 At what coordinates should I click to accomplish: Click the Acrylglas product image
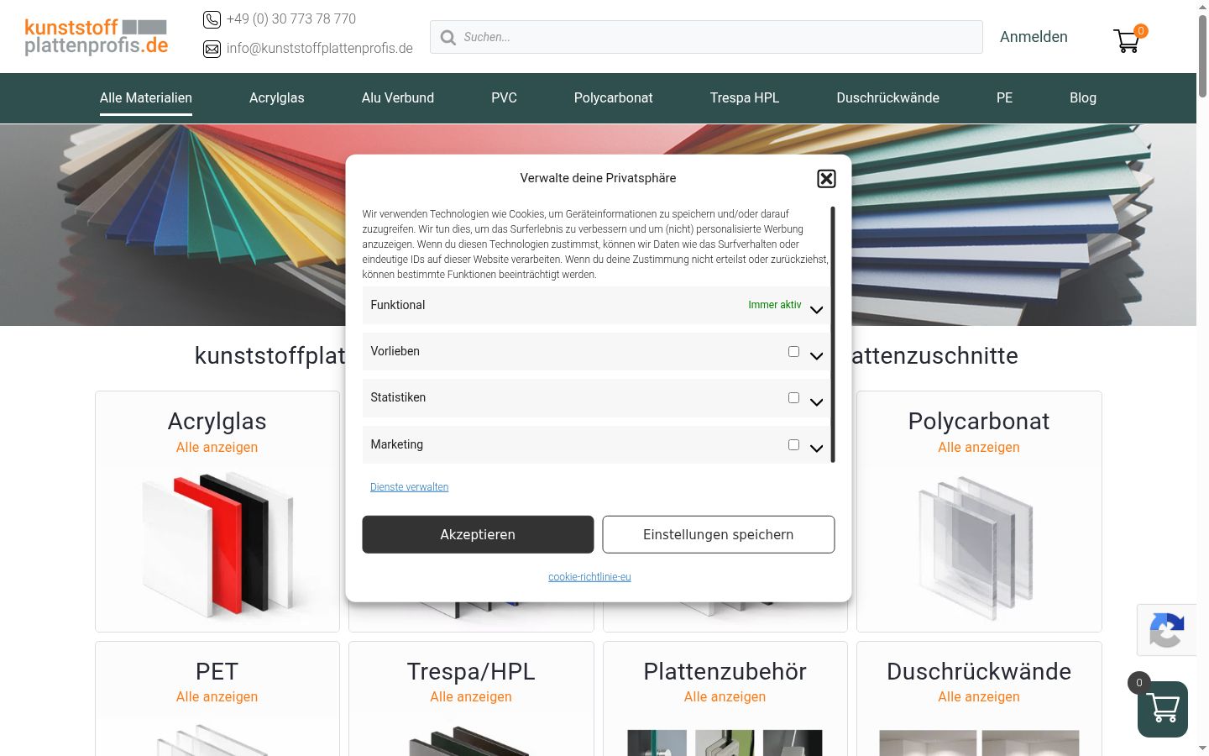click(217, 544)
